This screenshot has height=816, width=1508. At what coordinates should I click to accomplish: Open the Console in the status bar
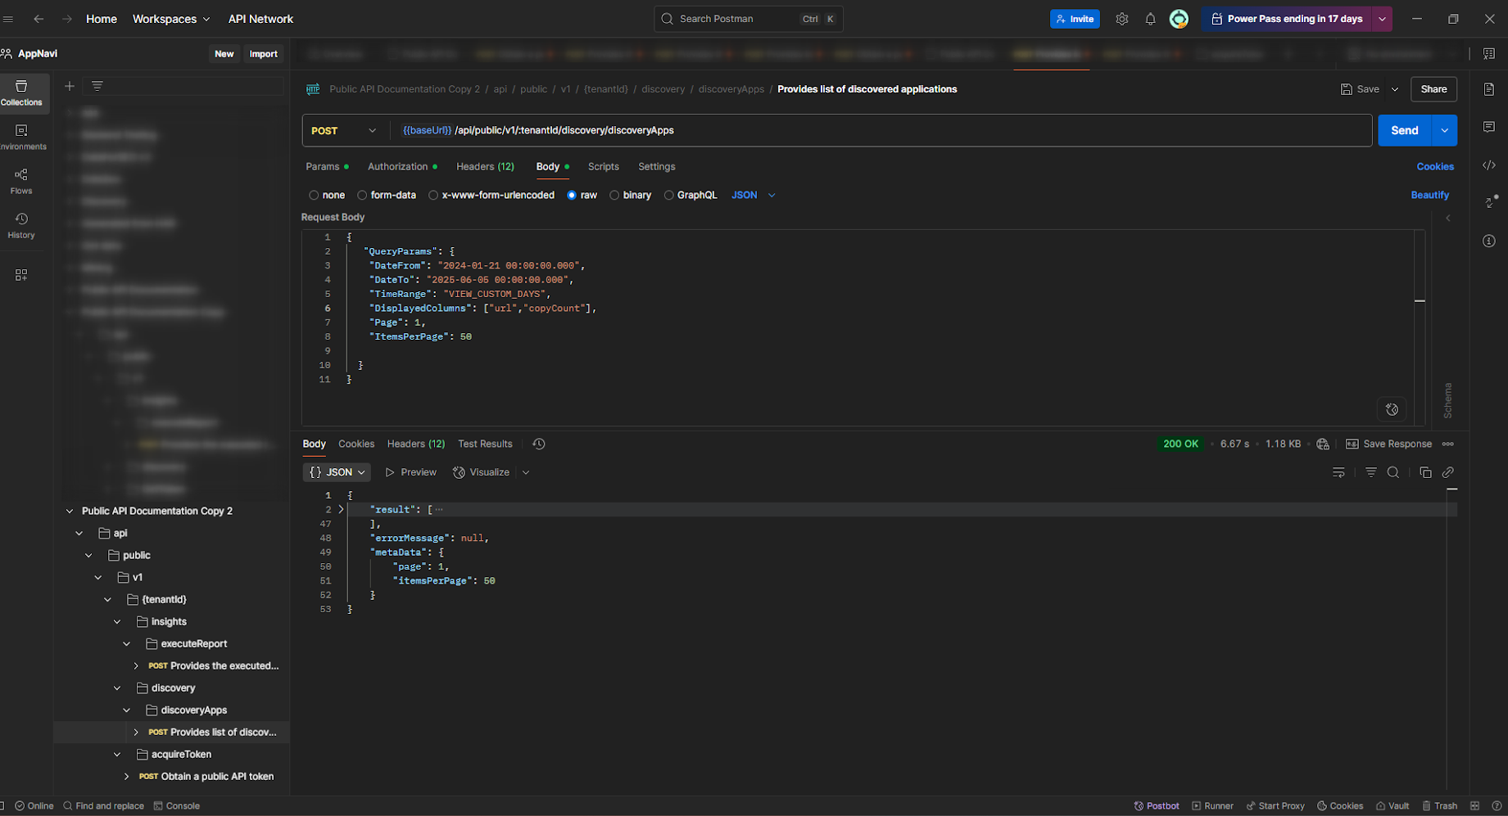tap(176, 806)
